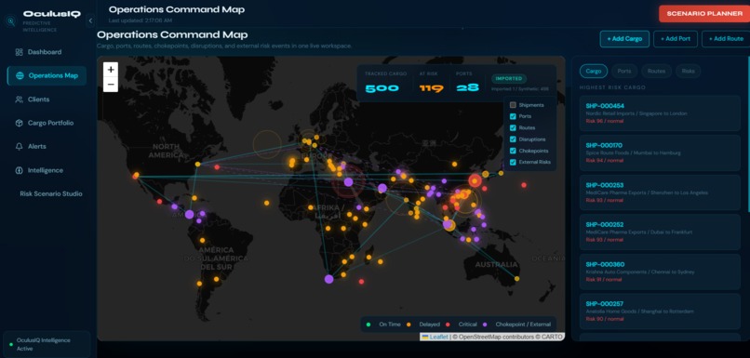The height and width of the screenshot is (358, 750).
Task: Click the Last updated timestamp text
Action: (x=141, y=20)
